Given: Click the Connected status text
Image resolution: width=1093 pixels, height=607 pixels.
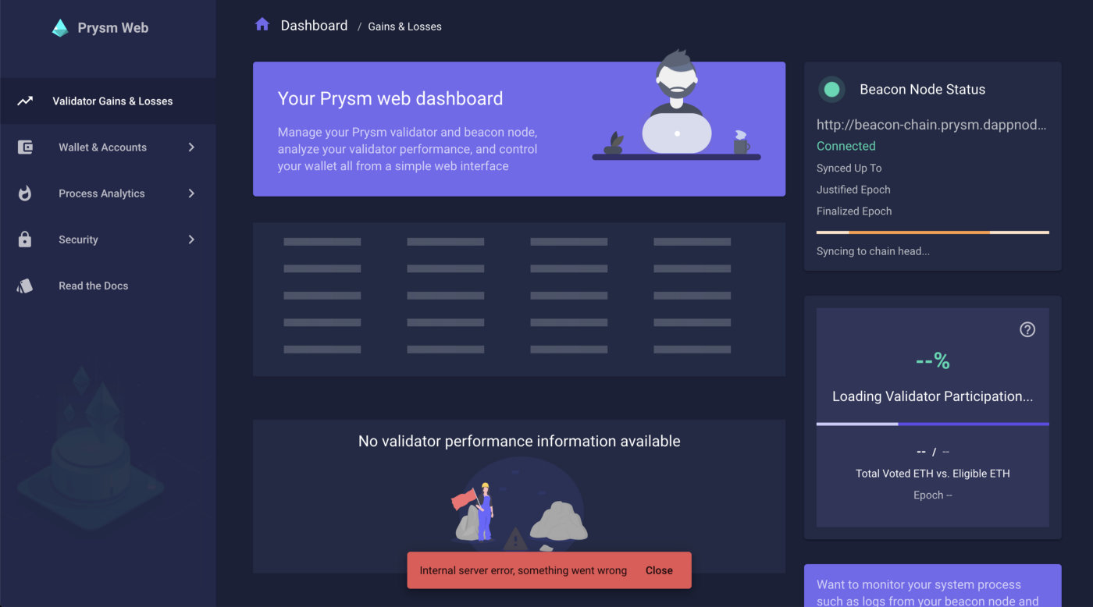Looking at the screenshot, I should pyautogui.click(x=846, y=146).
